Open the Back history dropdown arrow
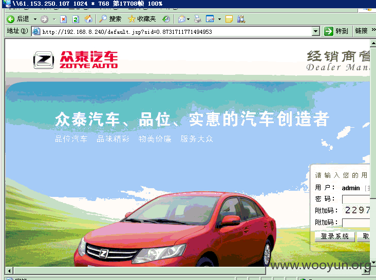376x280 pixels. click(35, 19)
